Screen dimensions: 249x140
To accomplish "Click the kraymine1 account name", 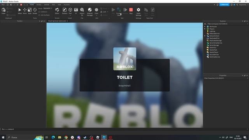I will coord(243,5).
